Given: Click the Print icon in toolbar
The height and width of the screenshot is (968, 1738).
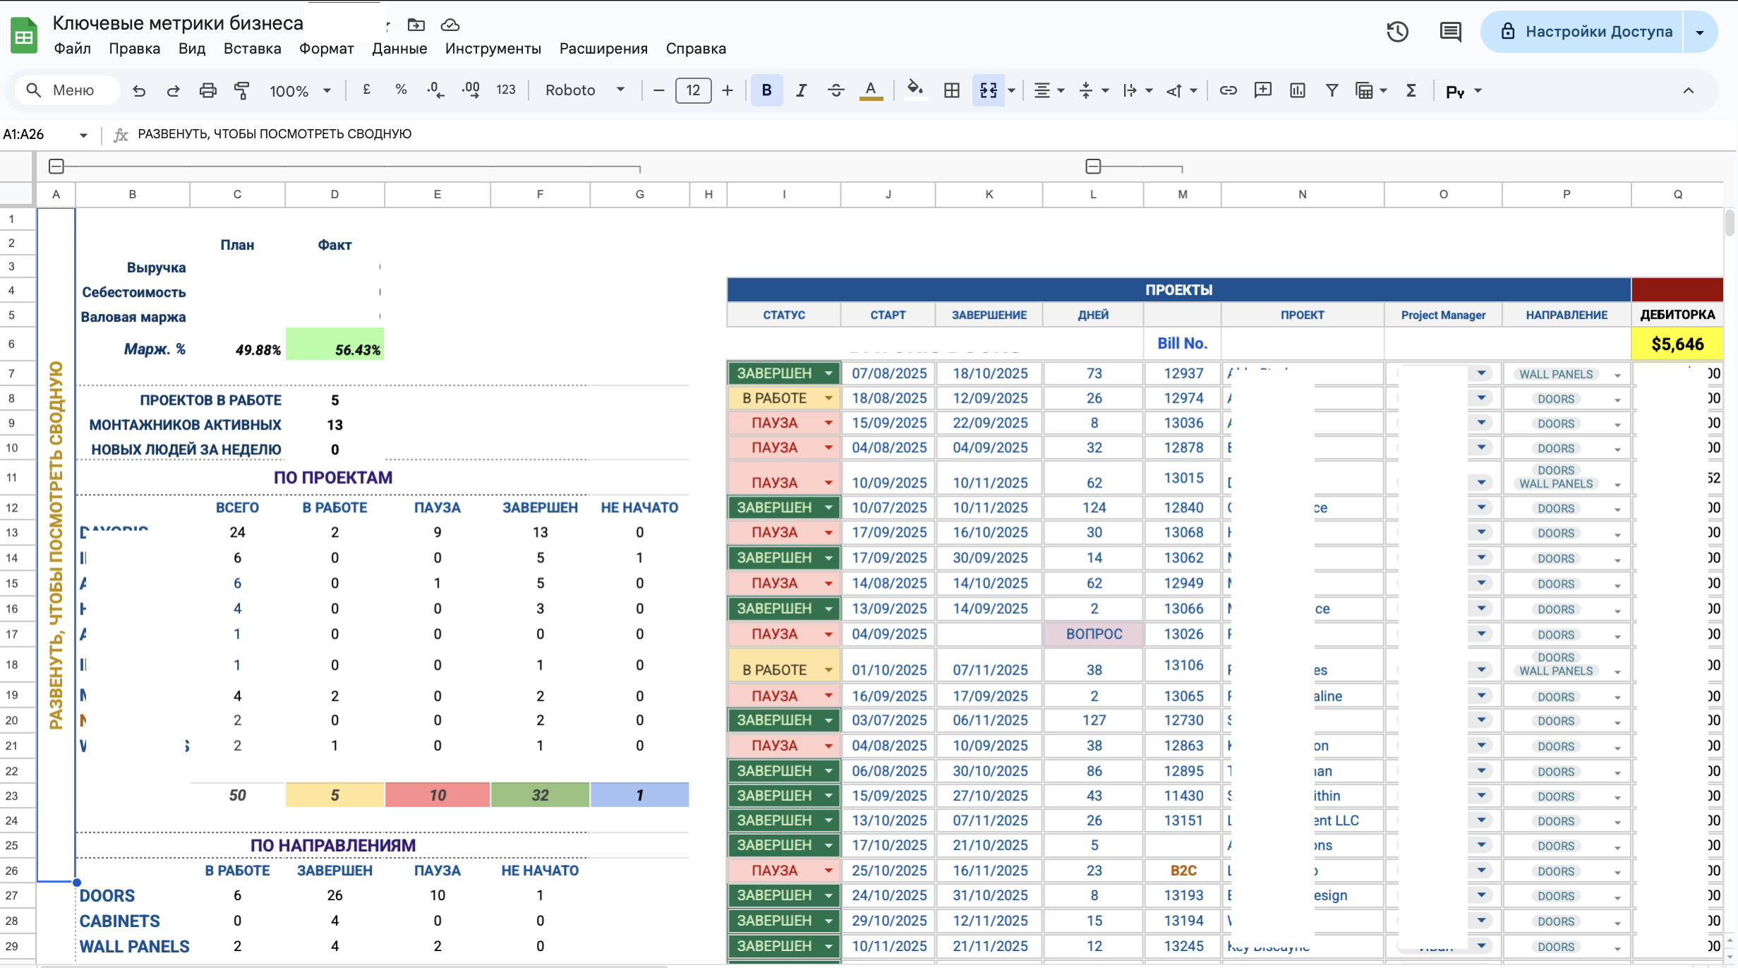Looking at the screenshot, I should [207, 90].
